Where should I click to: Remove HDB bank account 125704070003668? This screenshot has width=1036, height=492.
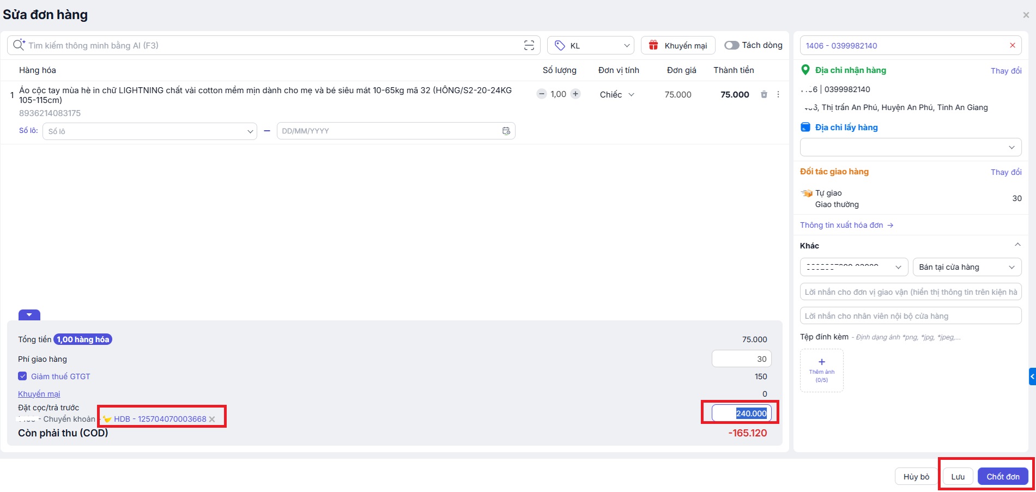[x=212, y=419]
